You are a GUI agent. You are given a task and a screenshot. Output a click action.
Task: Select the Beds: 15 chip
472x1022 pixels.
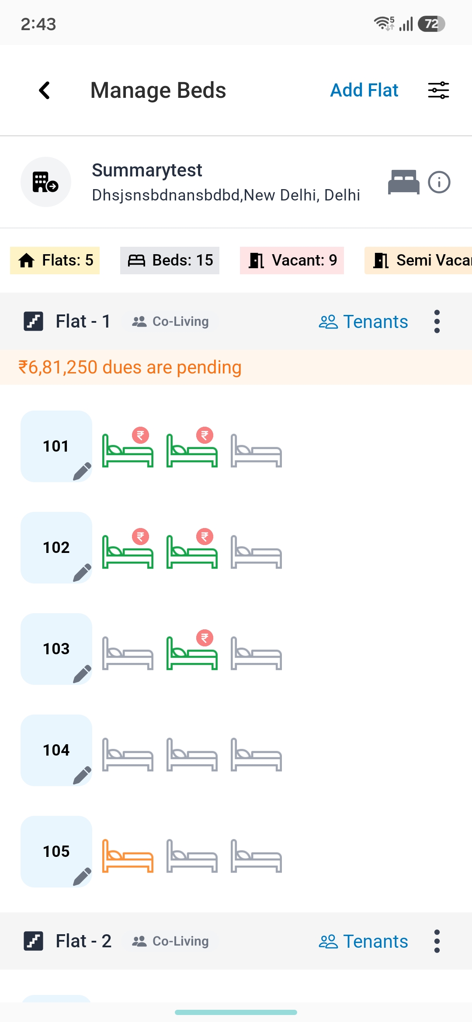[170, 260]
